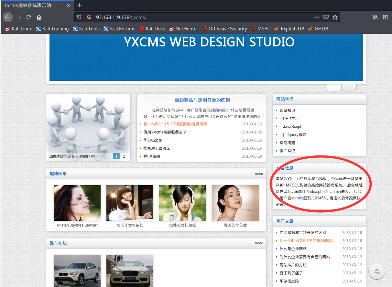Open the Kali Forums bookmark
Viewport: 392px width, 287px height.
click(x=119, y=29)
